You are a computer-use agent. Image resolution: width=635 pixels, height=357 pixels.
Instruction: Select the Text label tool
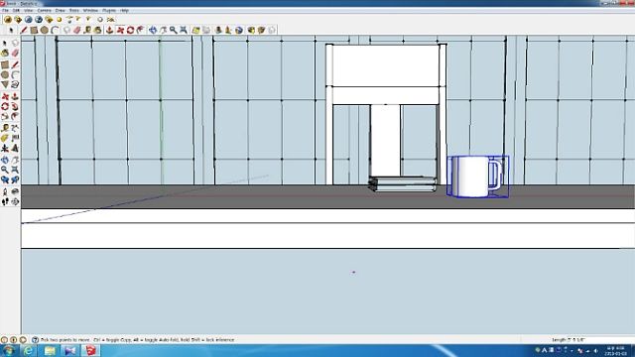click(x=15, y=138)
